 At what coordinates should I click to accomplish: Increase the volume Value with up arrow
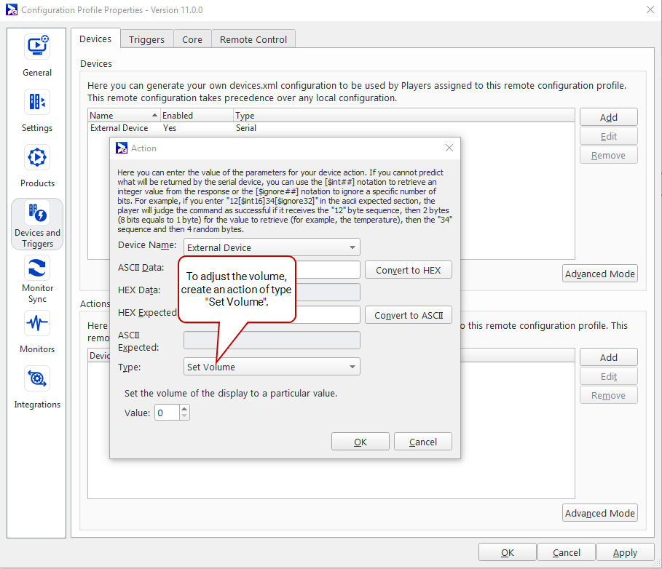pos(184,409)
